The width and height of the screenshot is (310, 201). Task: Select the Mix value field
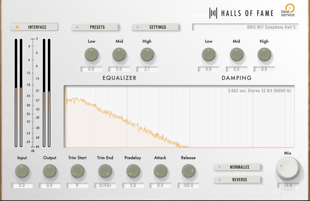pos(287,186)
